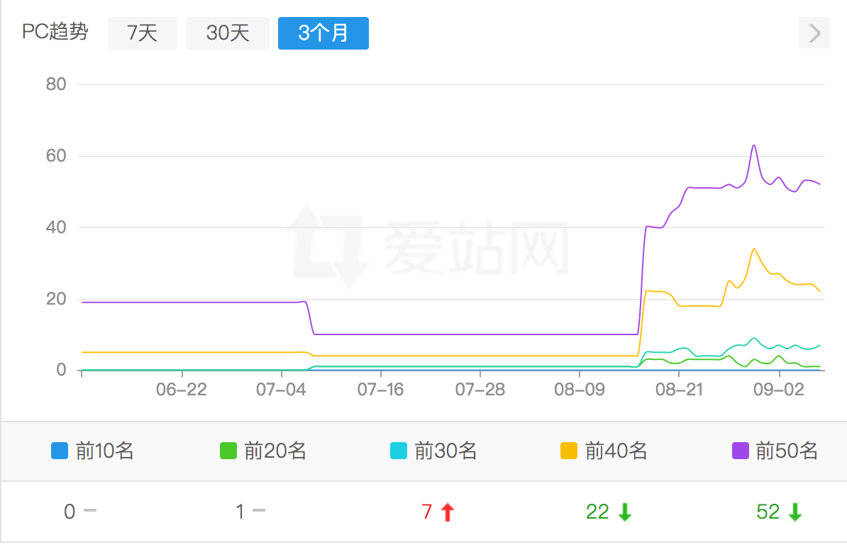Click the green down arrow beside 22

click(x=625, y=512)
